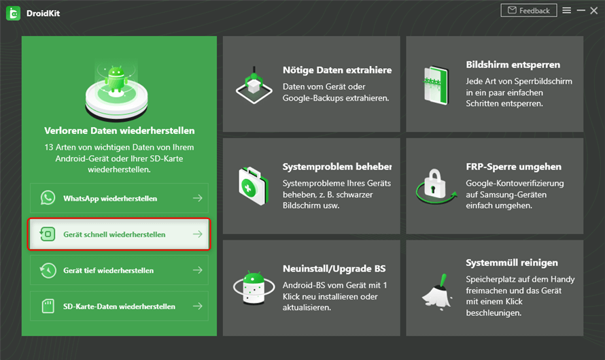Click arrow next to Gerät schnell wiederherstellen

[198, 234]
